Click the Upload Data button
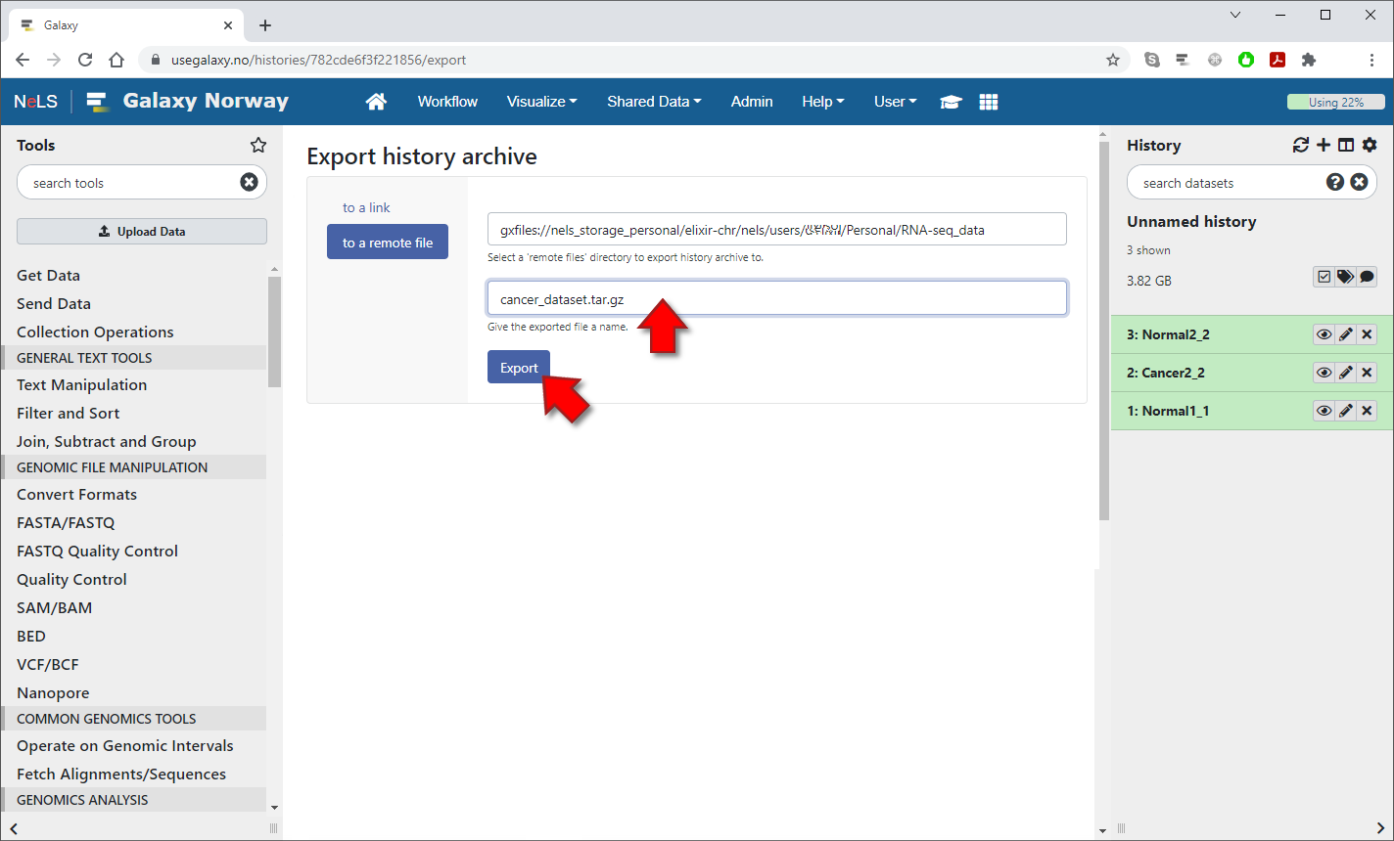Viewport: 1394px width, 841px height. pos(142,232)
